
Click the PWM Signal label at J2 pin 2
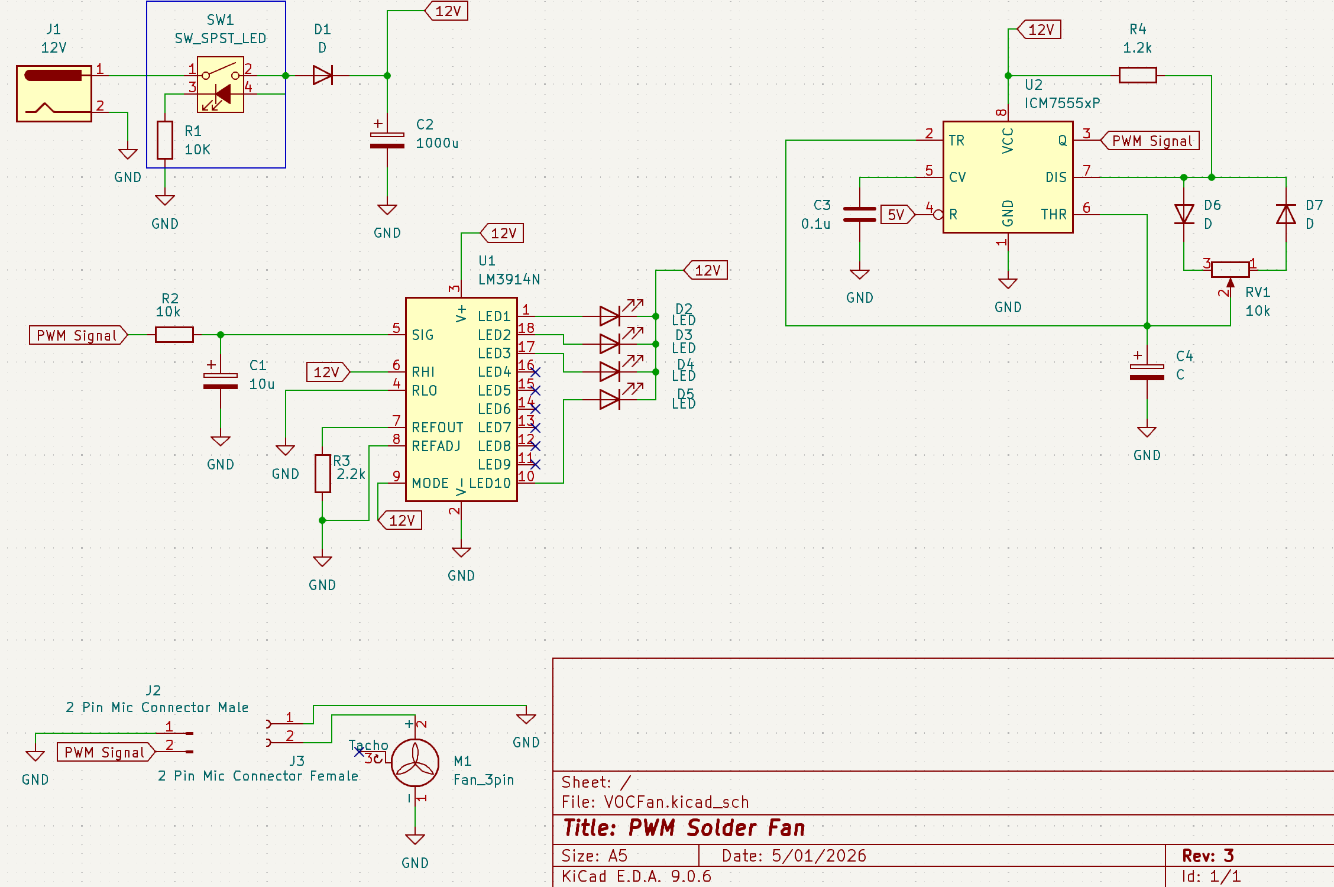coord(106,752)
